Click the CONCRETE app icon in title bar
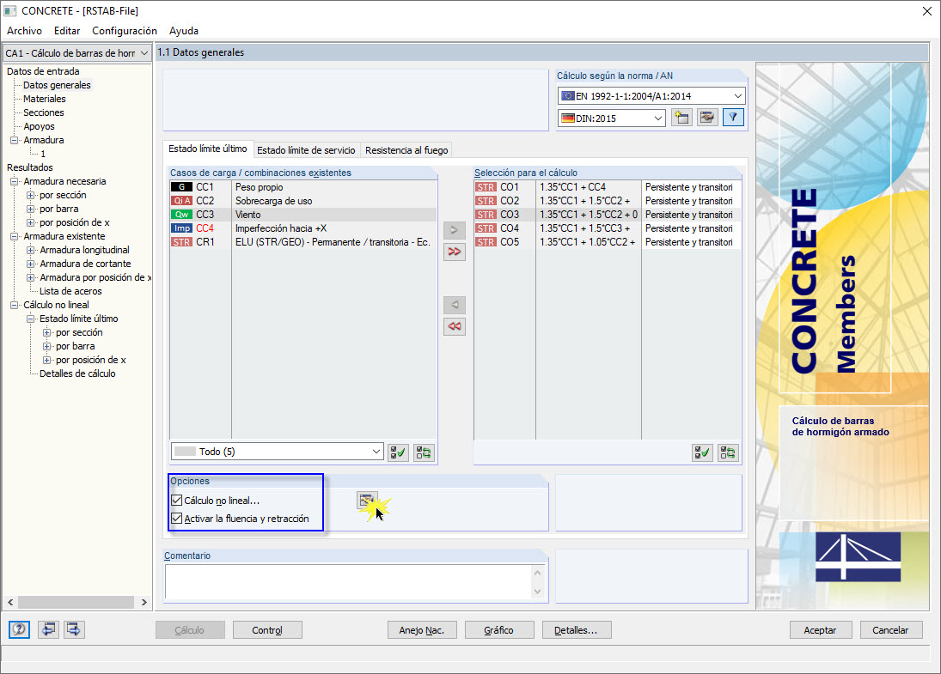The image size is (941, 674). pyautogui.click(x=10, y=11)
